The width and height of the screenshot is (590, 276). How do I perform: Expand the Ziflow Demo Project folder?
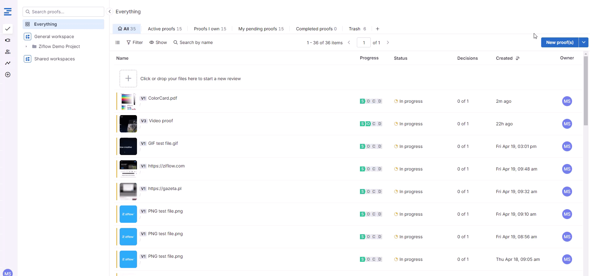pyautogui.click(x=26, y=46)
